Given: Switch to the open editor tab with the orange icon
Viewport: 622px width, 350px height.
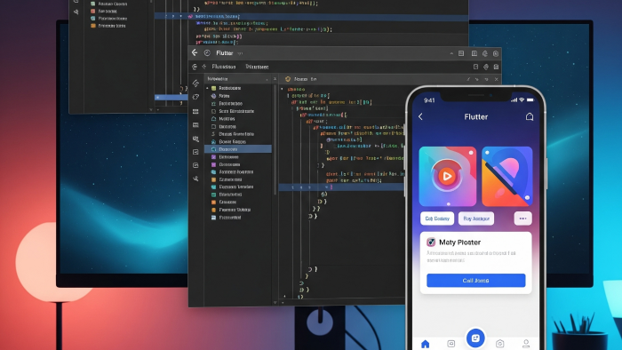Looking at the screenshot, I should (x=302, y=79).
